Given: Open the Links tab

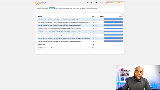Looking at the screenshot, I should coord(56,8).
